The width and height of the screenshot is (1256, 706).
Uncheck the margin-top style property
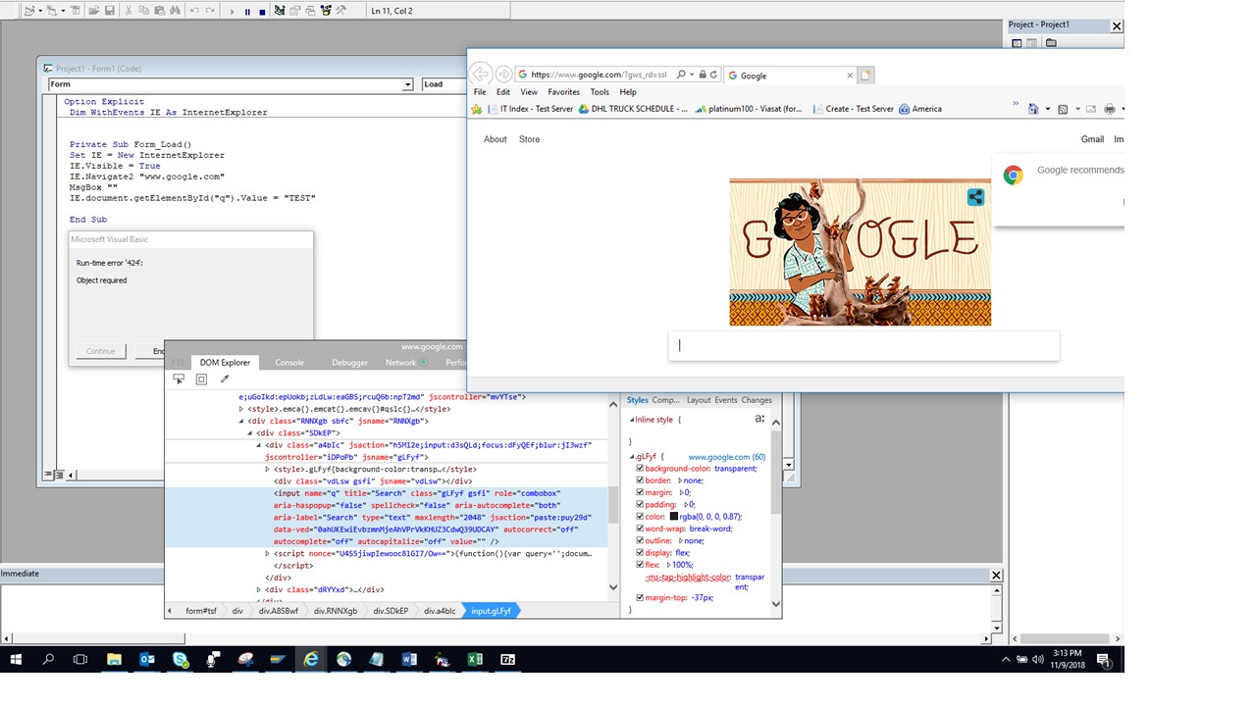pyautogui.click(x=640, y=597)
